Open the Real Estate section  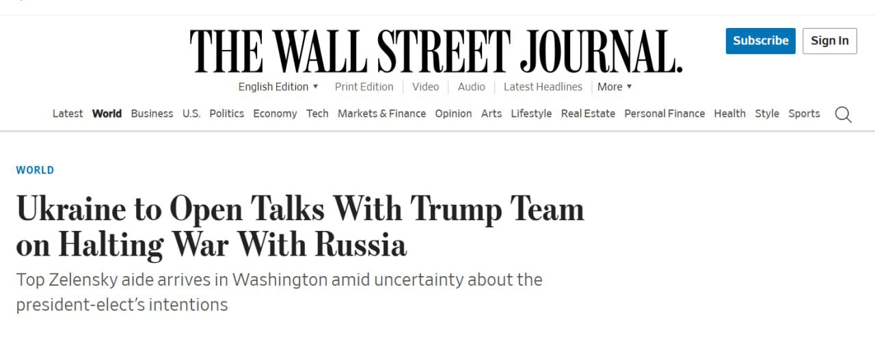tap(588, 113)
